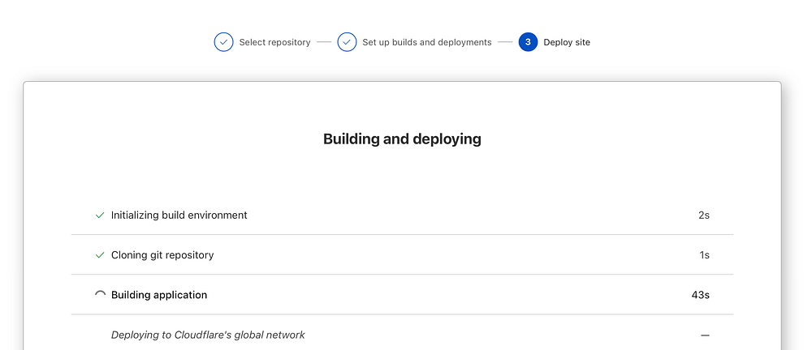The width and height of the screenshot is (812, 350).
Task: Click the 1s duration on Cloning row
Action: click(x=704, y=255)
